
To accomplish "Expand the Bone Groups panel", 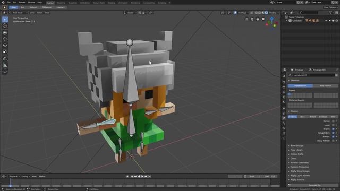I will pos(312,146).
